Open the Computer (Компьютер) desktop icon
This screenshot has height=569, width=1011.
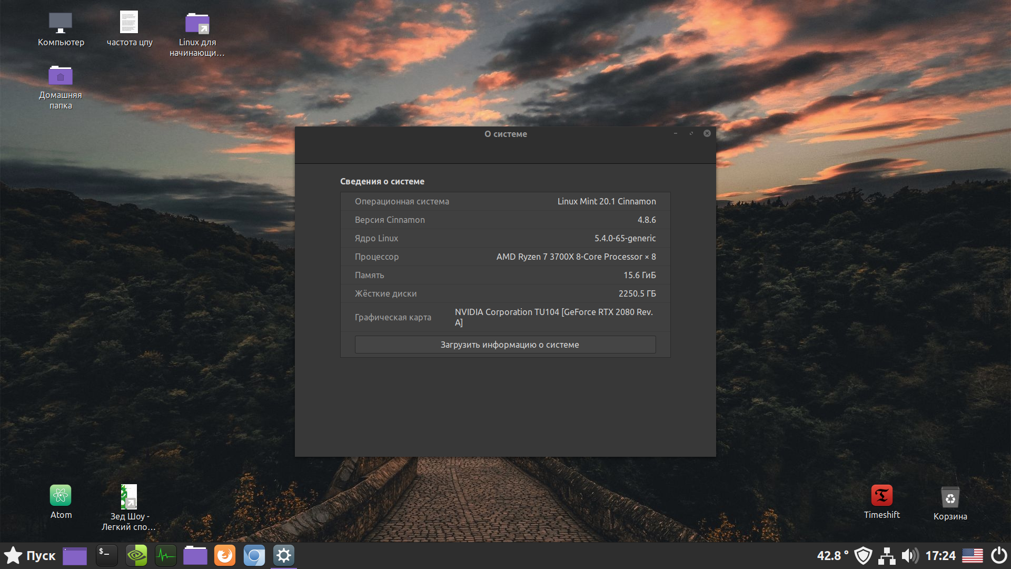point(61,23)
